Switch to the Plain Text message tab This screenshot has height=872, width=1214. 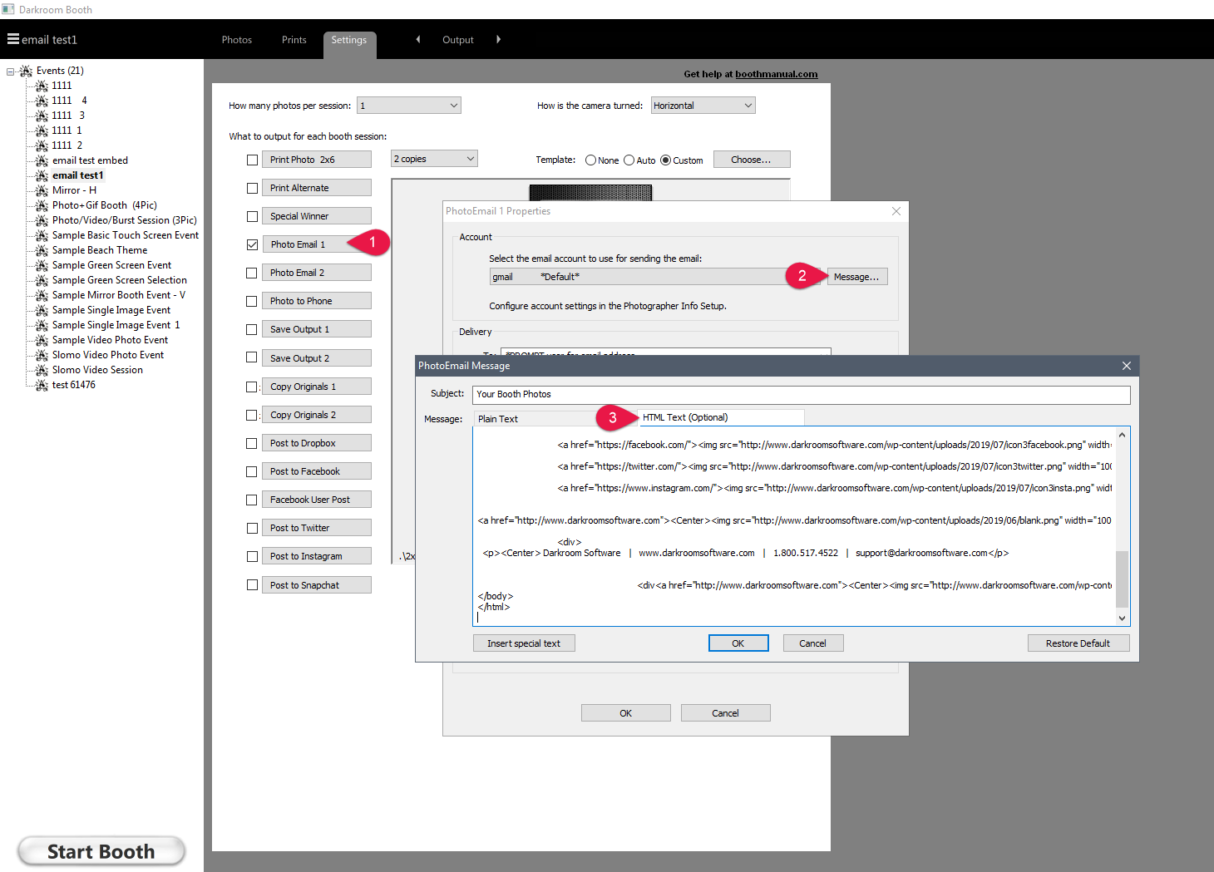[x=535, y=419]
